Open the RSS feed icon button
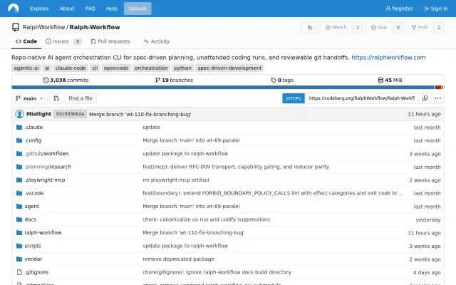The height and width of the screenshot is (285, 456). tap(310, 27)
